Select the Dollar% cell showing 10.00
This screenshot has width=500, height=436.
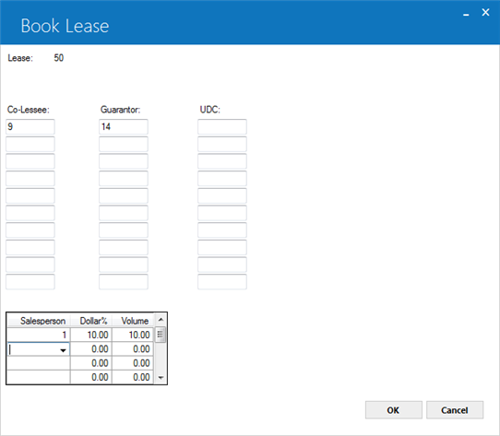pyautogui.click(x=91, y=335)
